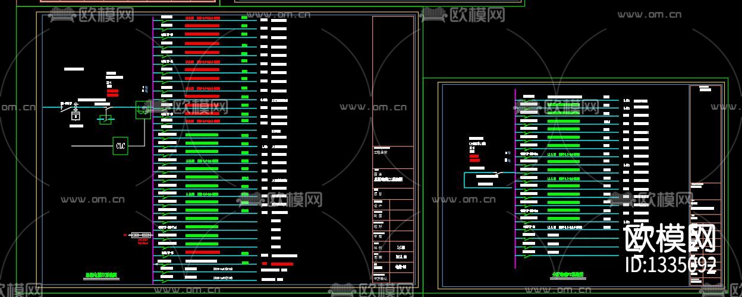
Task: Click the current transformer symbol on main feeder
Action: click(x=143, y=110)
